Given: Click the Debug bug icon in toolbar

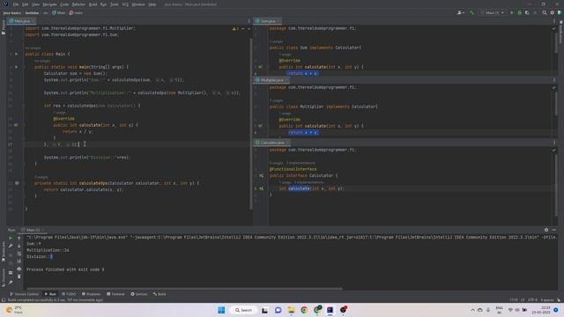Looking at the screenshot, I should [519, 12].
